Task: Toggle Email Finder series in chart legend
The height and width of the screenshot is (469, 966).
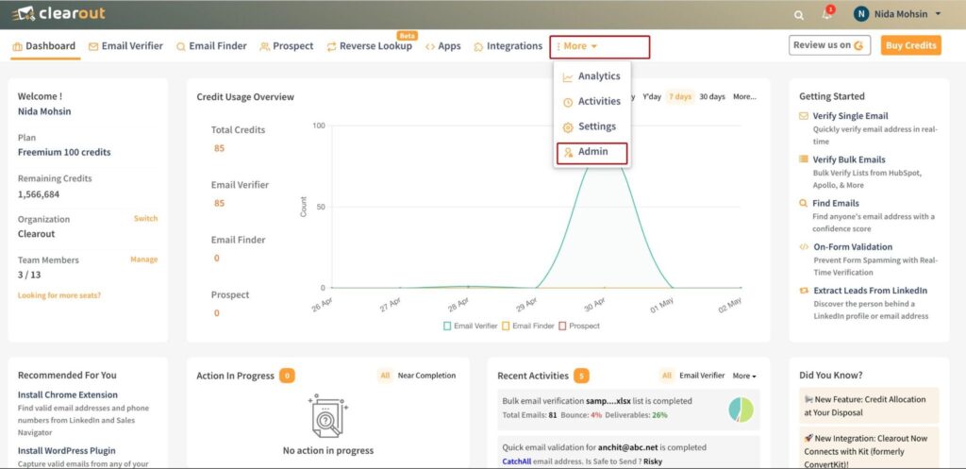Action: (x=528, y=326)
